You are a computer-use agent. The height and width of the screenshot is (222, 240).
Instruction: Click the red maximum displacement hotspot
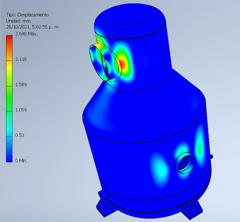tap(123, 64)
